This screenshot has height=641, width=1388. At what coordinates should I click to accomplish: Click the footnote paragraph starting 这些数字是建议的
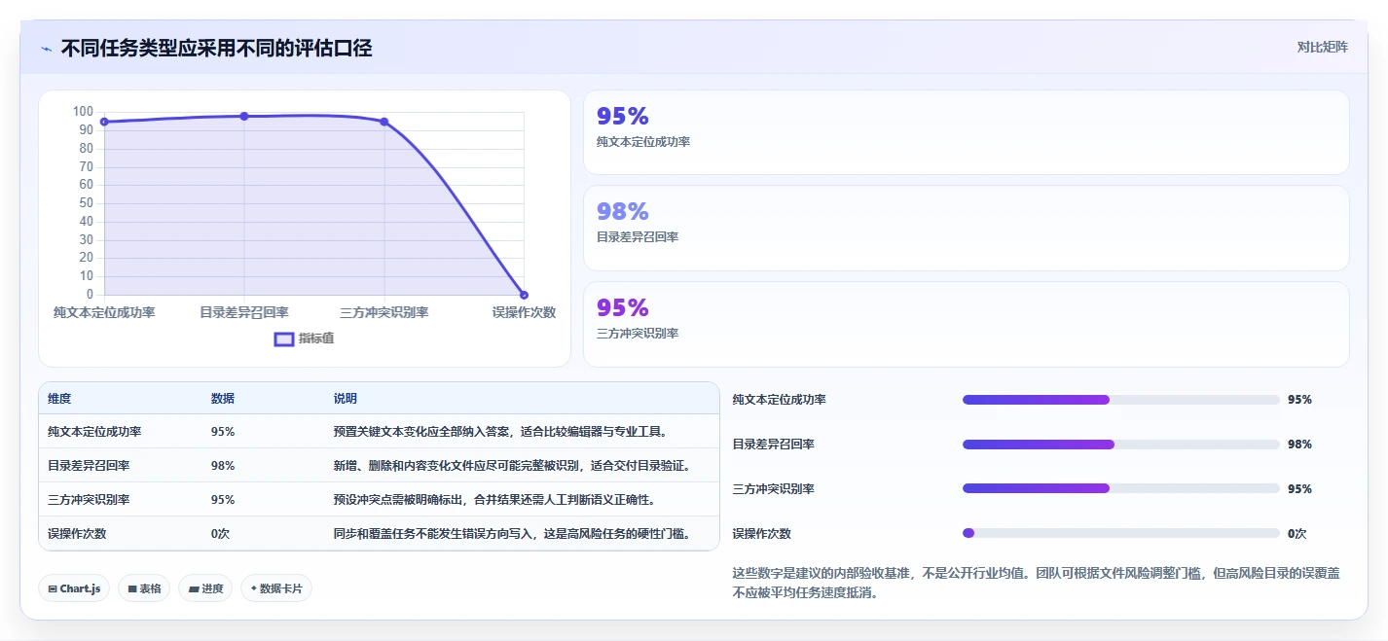pos(1037,583)
